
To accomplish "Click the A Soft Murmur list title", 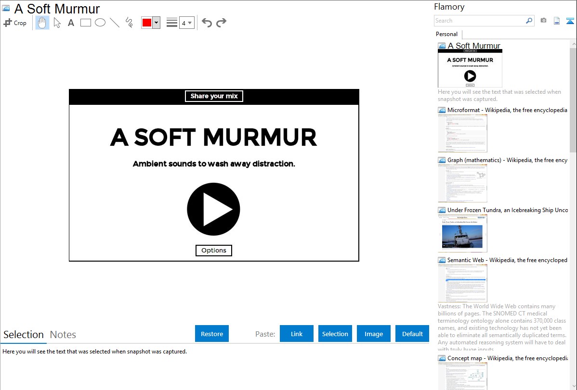I will 474,46.
